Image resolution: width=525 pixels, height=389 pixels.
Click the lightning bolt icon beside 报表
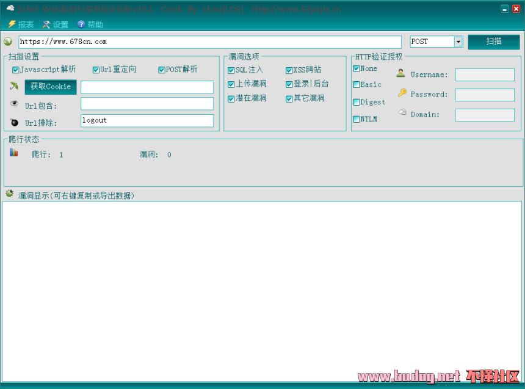12,24
